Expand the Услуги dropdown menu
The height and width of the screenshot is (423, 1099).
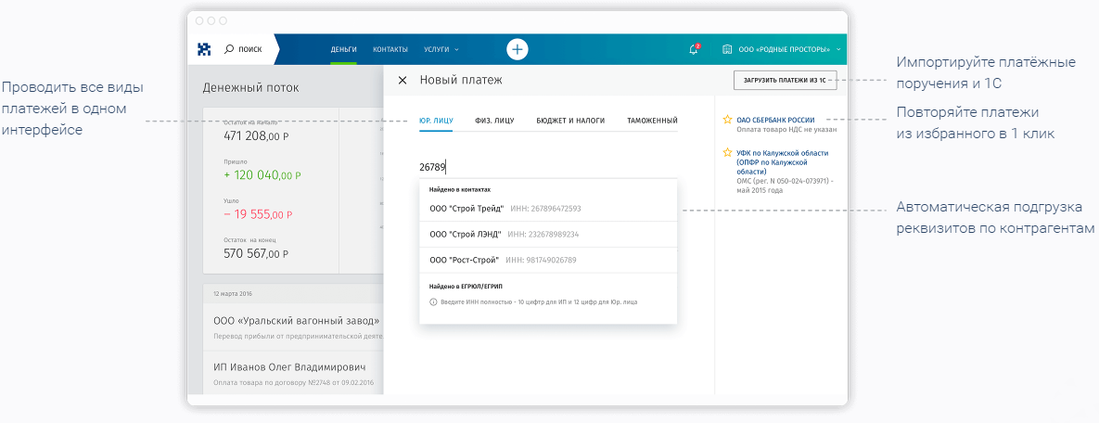(x=441, y=49)
